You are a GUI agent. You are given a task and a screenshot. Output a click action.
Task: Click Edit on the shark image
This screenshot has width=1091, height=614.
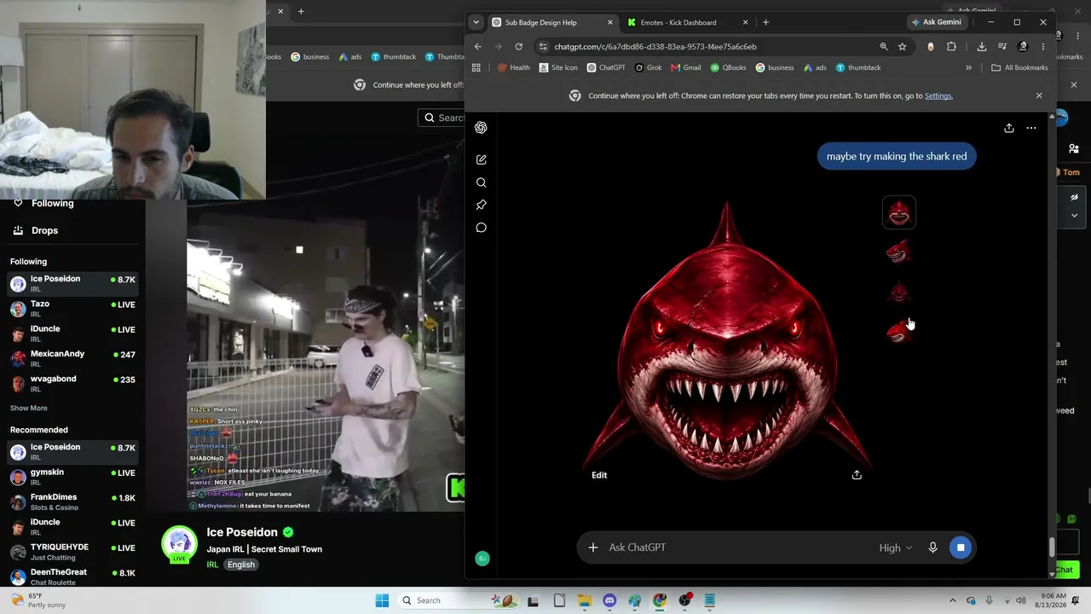599,475
